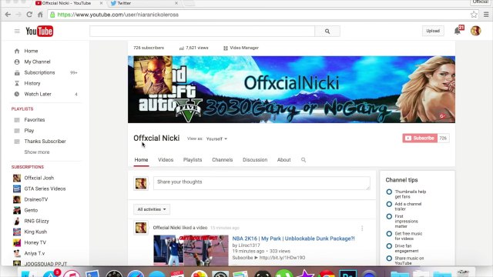Click the Share your thoughts text box
This screenshot has height=277, width=493.
[262, 183]
